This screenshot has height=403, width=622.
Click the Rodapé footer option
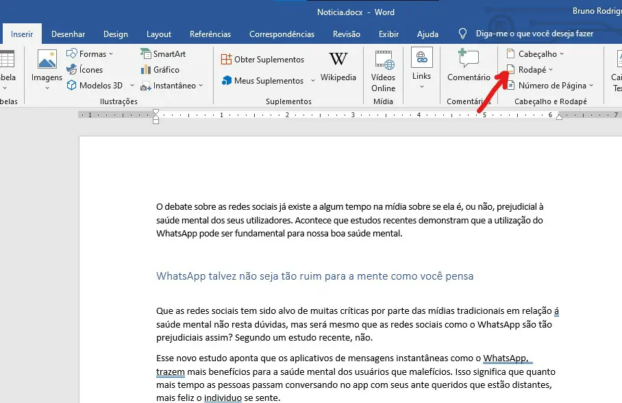click(x=526, y=69)
